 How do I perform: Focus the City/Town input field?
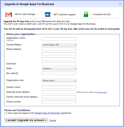(59, 64)
